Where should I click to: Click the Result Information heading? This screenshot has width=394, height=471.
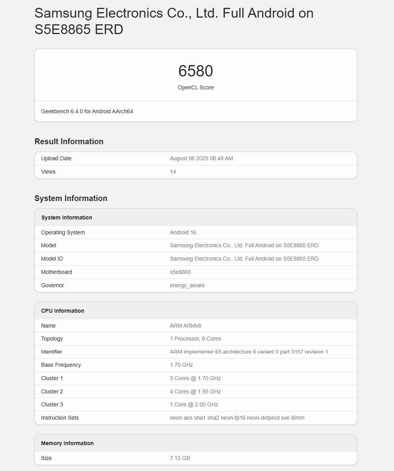69,141
